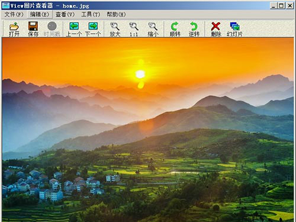Delete the image with 删除 icon
This screenshot has height=222, width=296.
[215, 29]
